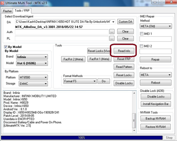Viewport: 177px width, 141px height.
Task: Click the log line 'Model : Infinix X650'
Action: point(15,99)
